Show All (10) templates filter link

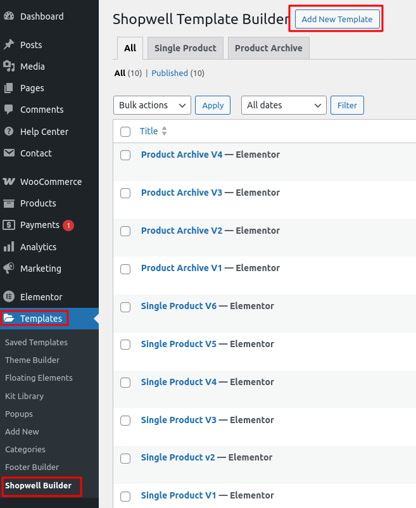pyautogui.click(x=128, y=73)
